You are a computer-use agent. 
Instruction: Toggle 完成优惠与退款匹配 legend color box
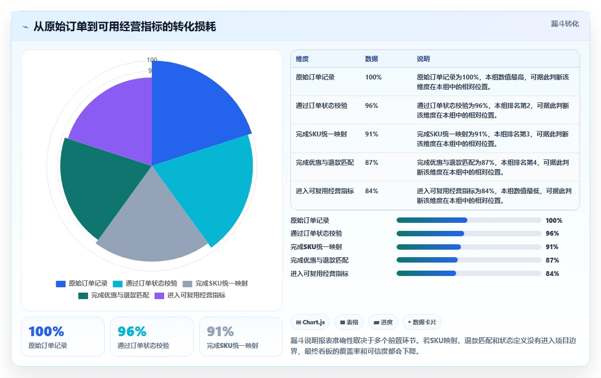[x=83, y=295]
